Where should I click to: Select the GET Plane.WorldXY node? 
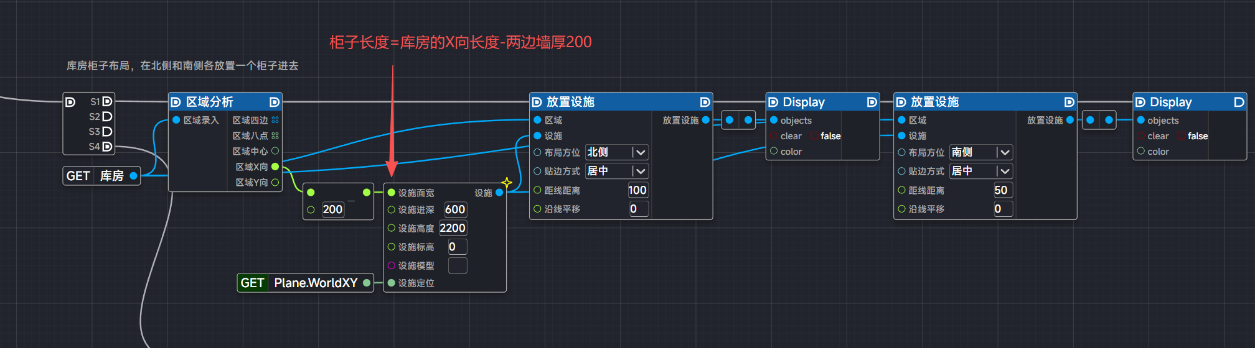click(304, 283)
